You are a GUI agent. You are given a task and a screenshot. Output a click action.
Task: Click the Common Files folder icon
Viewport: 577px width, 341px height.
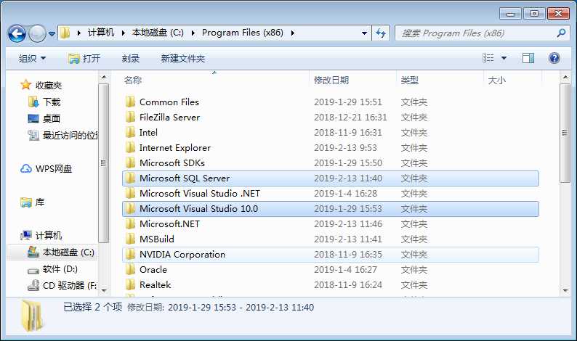point(130,102)
